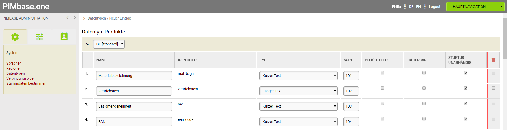Open the Typ dropdown for Vertriebstext
Screen dimensions: 507x130
(298, 91)
